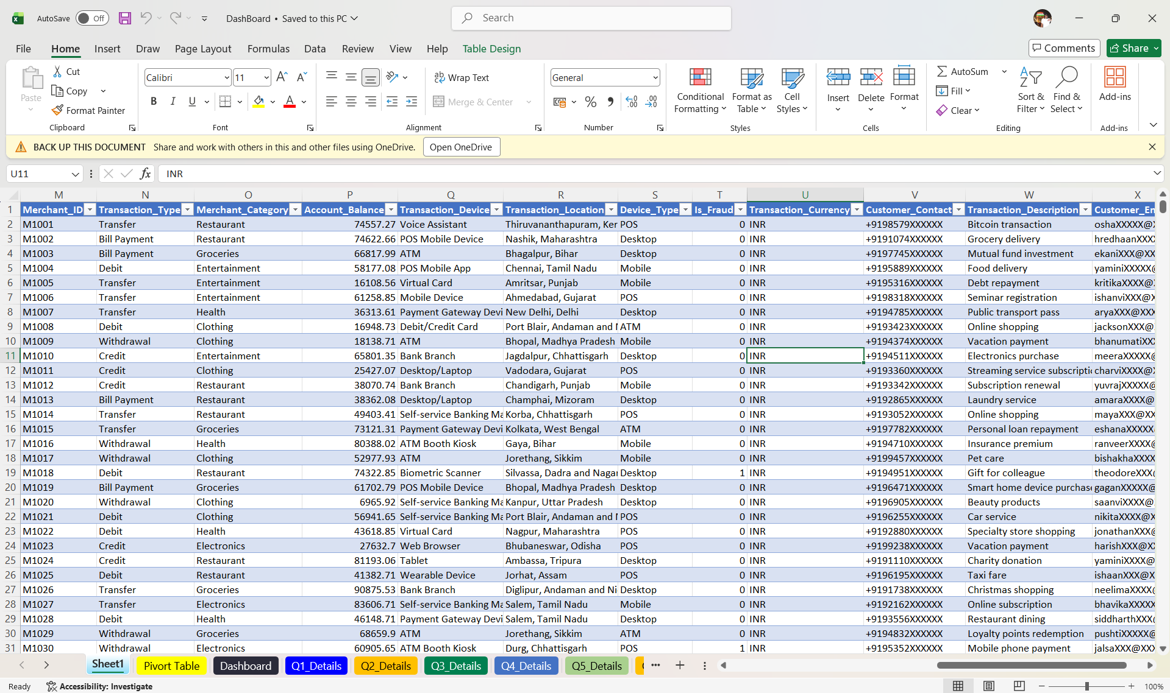
Task: Increase font size with larger A icon
Action: click(282, 77)
